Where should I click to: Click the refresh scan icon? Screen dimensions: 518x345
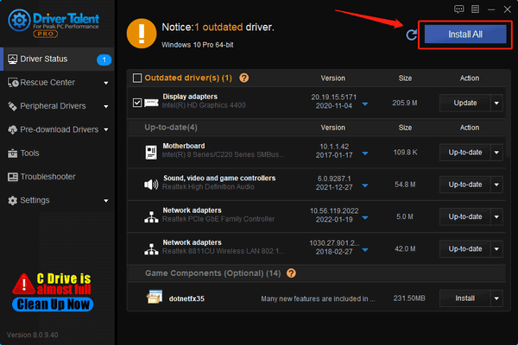(x=411, y=34)
